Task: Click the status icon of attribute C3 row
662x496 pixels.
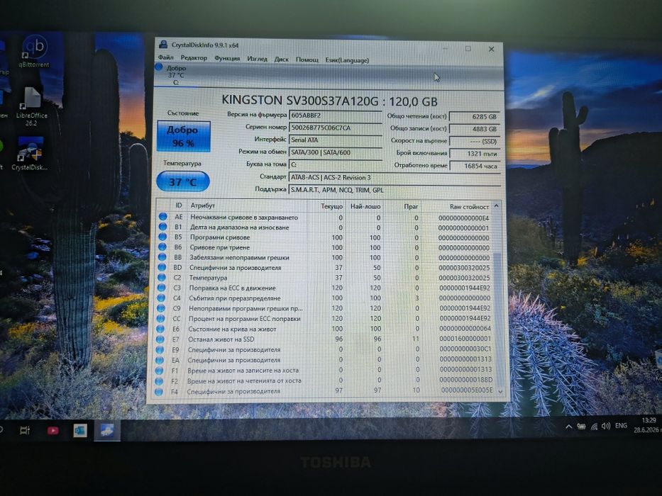Action: [x=162, y=288]
